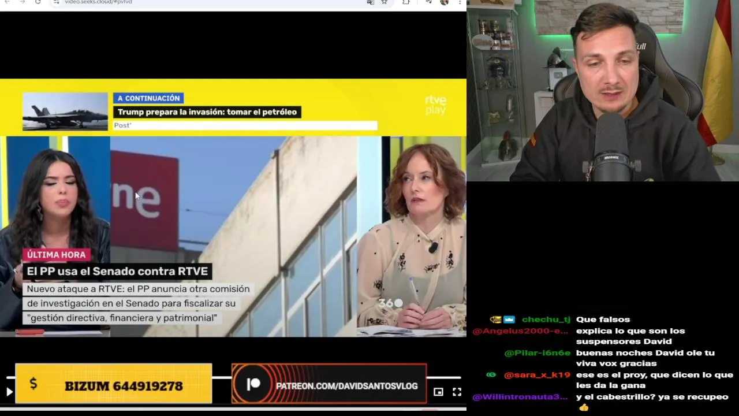Image resolution: width=739 pixels, height=416 pixels.
Task: Click the green badge beside @sara_x_k19
Action: [x=491, y=375]
